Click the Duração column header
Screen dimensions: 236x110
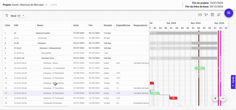coord(108,25)
